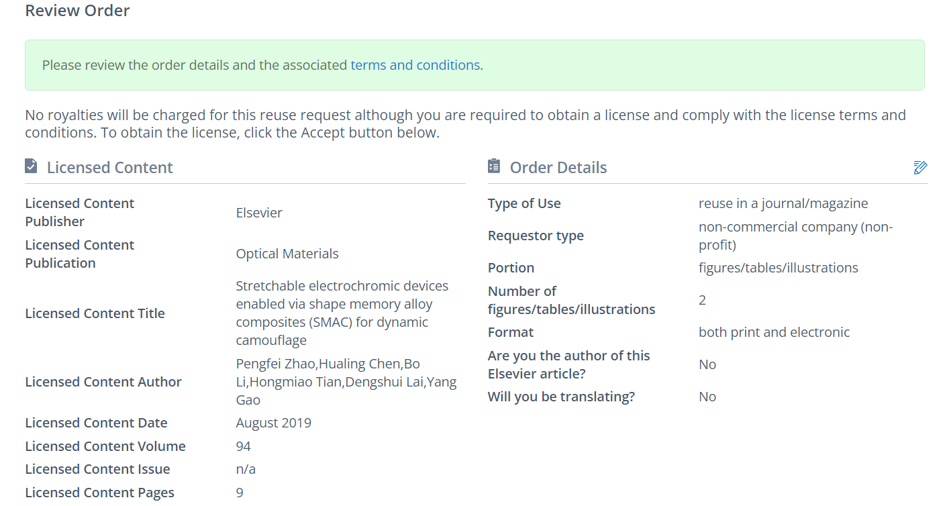Open the terms and conditions link
Image resolution: width=943 pixels, height=506 pixels.
coord(415,65)
